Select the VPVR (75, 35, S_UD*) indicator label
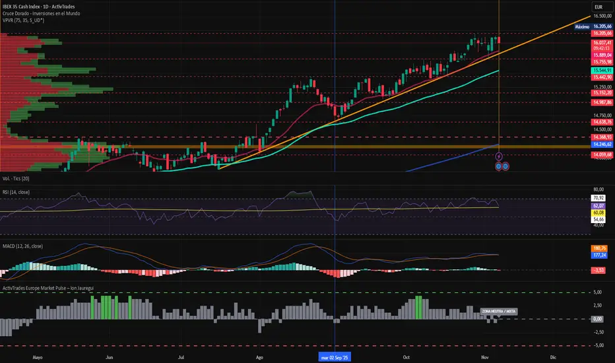The image size is (615, 363). click(x=23, y=20)
